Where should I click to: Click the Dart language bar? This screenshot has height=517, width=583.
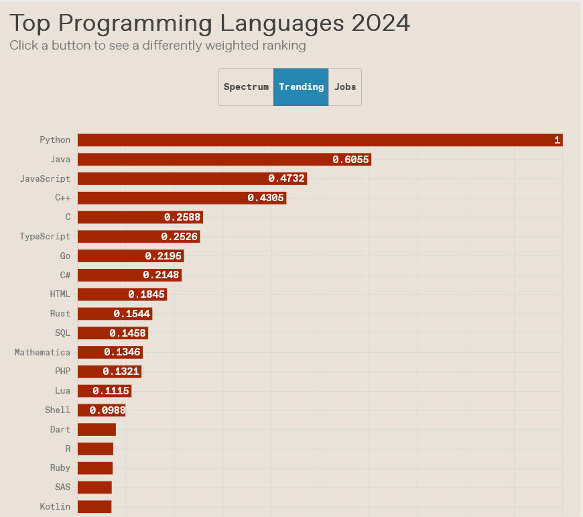(96, 430)
